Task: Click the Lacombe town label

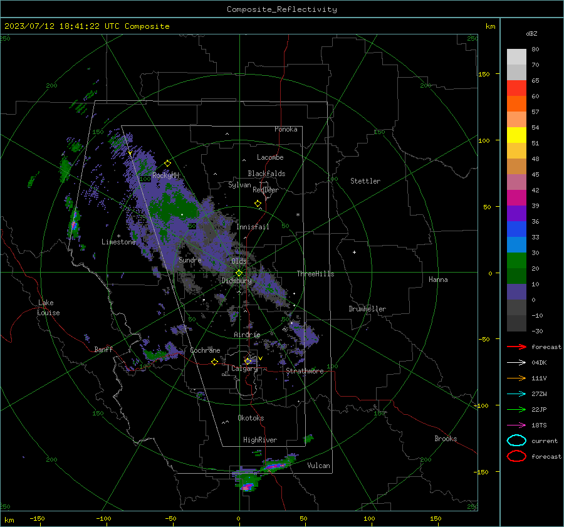Action: [270, 157]
